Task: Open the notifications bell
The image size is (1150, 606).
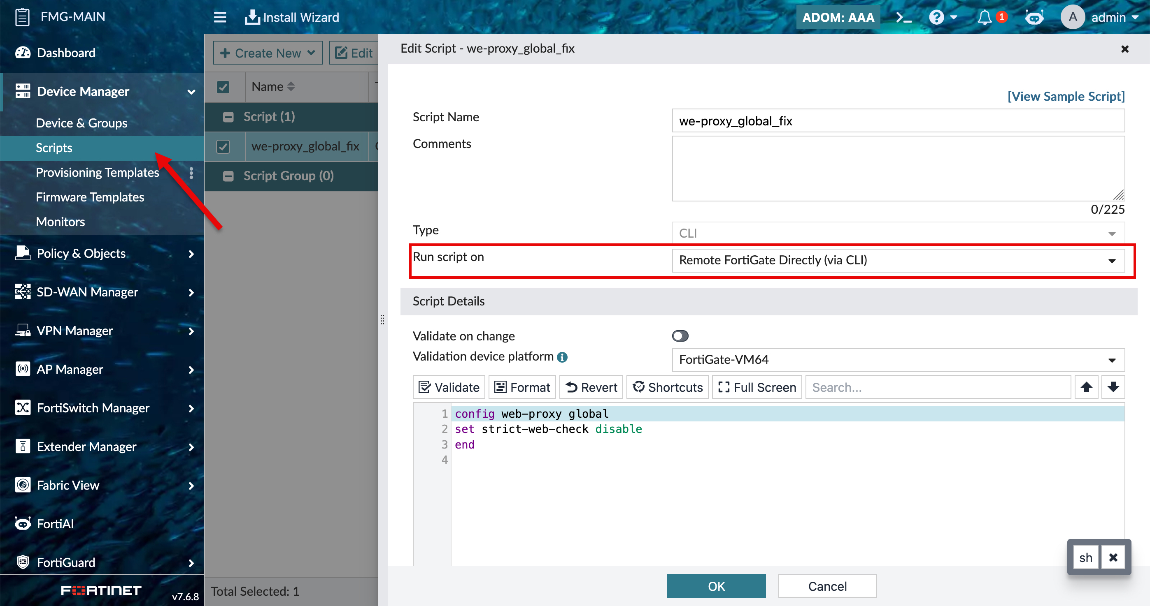Action: tap(985, 17)
